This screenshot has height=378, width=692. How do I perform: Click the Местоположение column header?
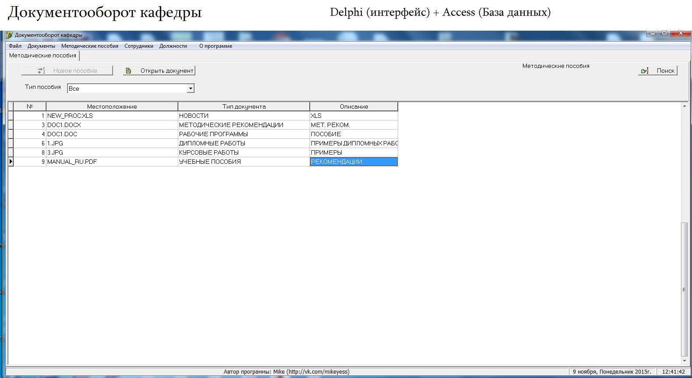pos(112,106)
